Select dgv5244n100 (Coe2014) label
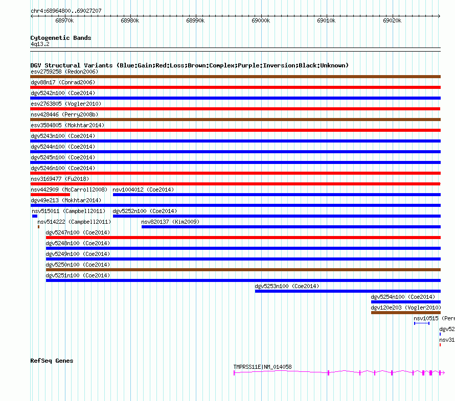This screenshot has height=401, width=455. [x=63, y=147]
